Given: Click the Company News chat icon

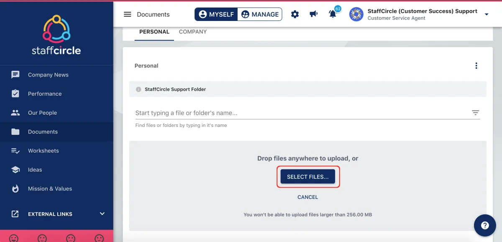Looking at the screenshot, I should click(15, 75).
